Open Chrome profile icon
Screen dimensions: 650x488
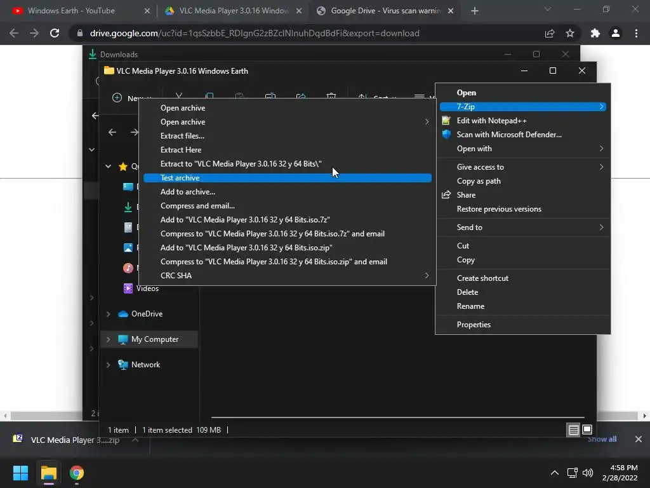[x=616, y=33]
